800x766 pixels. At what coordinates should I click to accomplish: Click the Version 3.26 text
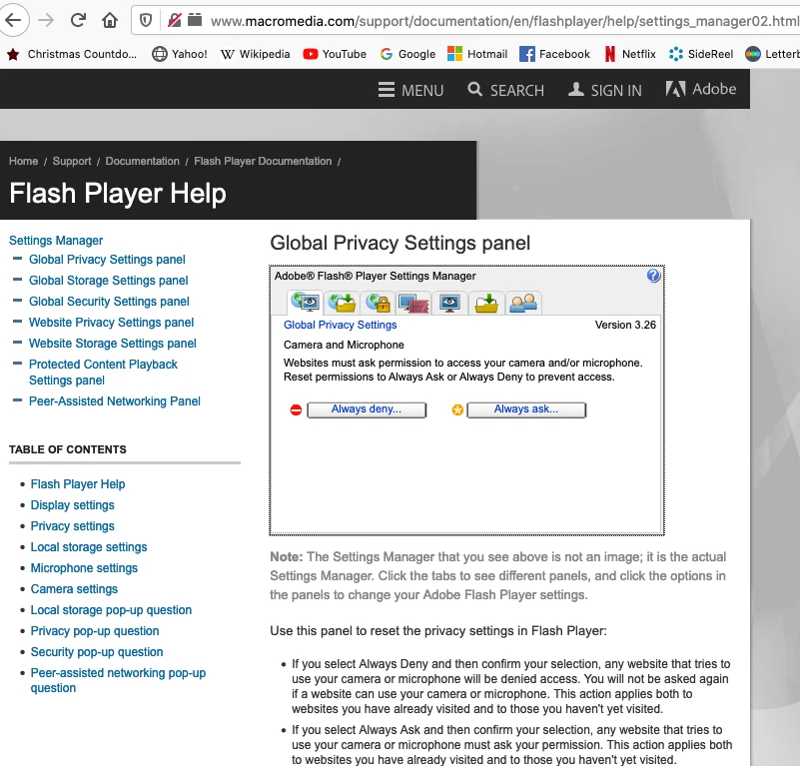(625, 325)
